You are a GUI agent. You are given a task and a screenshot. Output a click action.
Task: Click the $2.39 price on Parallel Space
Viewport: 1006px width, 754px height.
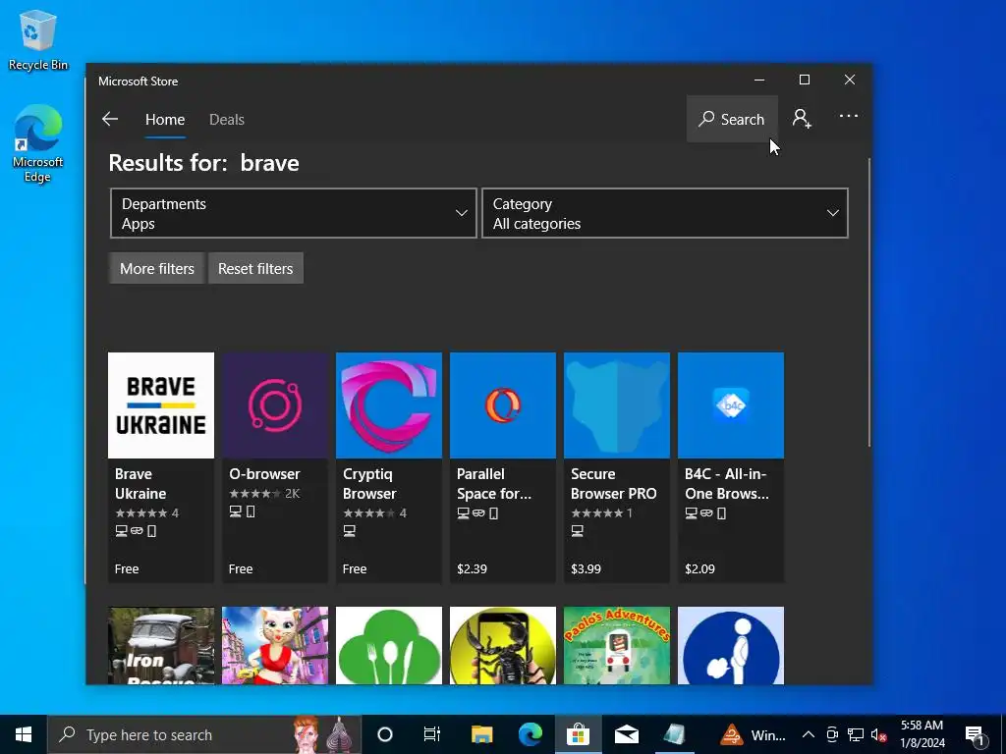tap(472, 568)
